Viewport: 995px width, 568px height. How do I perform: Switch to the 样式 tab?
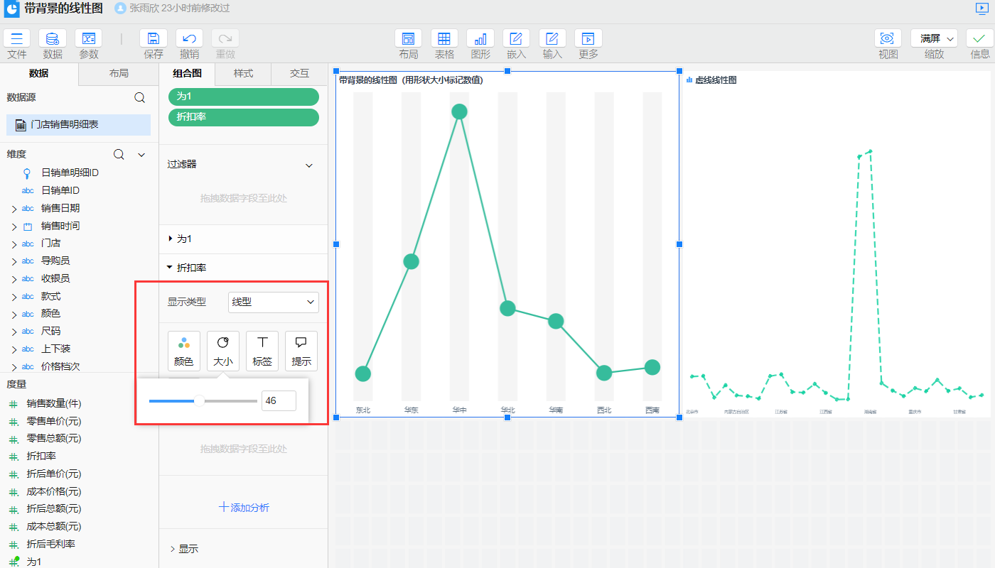[243, 73]
